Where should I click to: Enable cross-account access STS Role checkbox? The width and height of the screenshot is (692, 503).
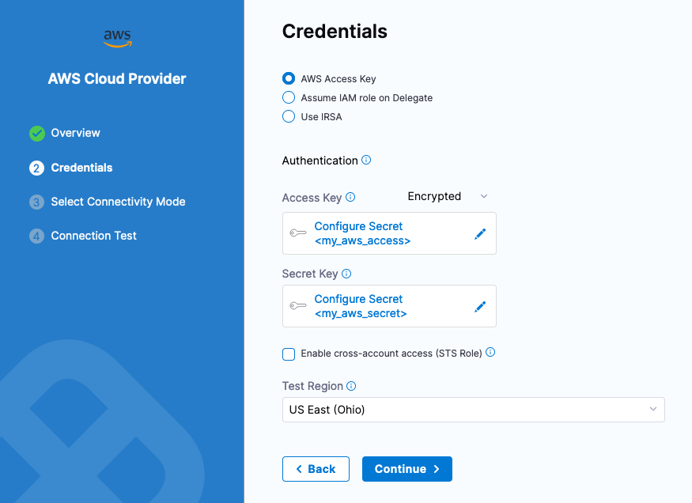coord(289,354)
